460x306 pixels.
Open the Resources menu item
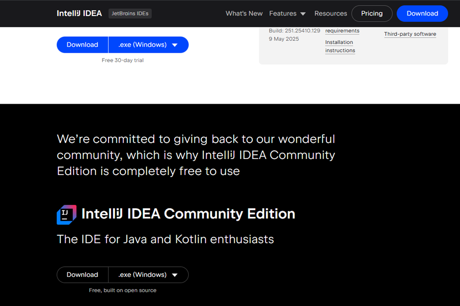pos(331,13)
